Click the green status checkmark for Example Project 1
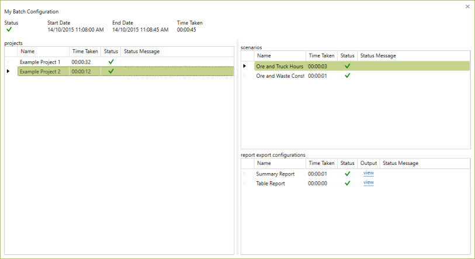Viewport: 475px width, 259px height. pos(111,61)
